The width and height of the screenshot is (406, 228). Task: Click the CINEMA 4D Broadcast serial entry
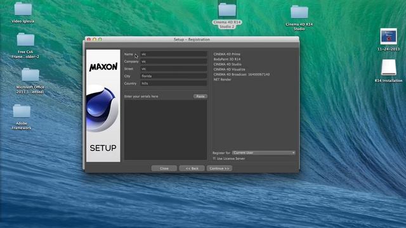point(242,74)
